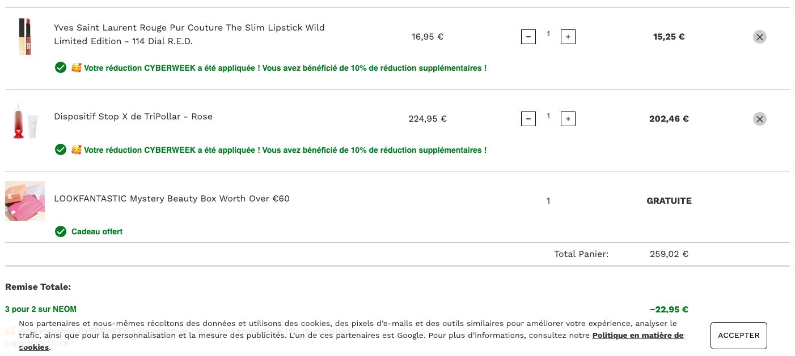Increase quantity of YSL lipstick

click(x=568, y=37)
